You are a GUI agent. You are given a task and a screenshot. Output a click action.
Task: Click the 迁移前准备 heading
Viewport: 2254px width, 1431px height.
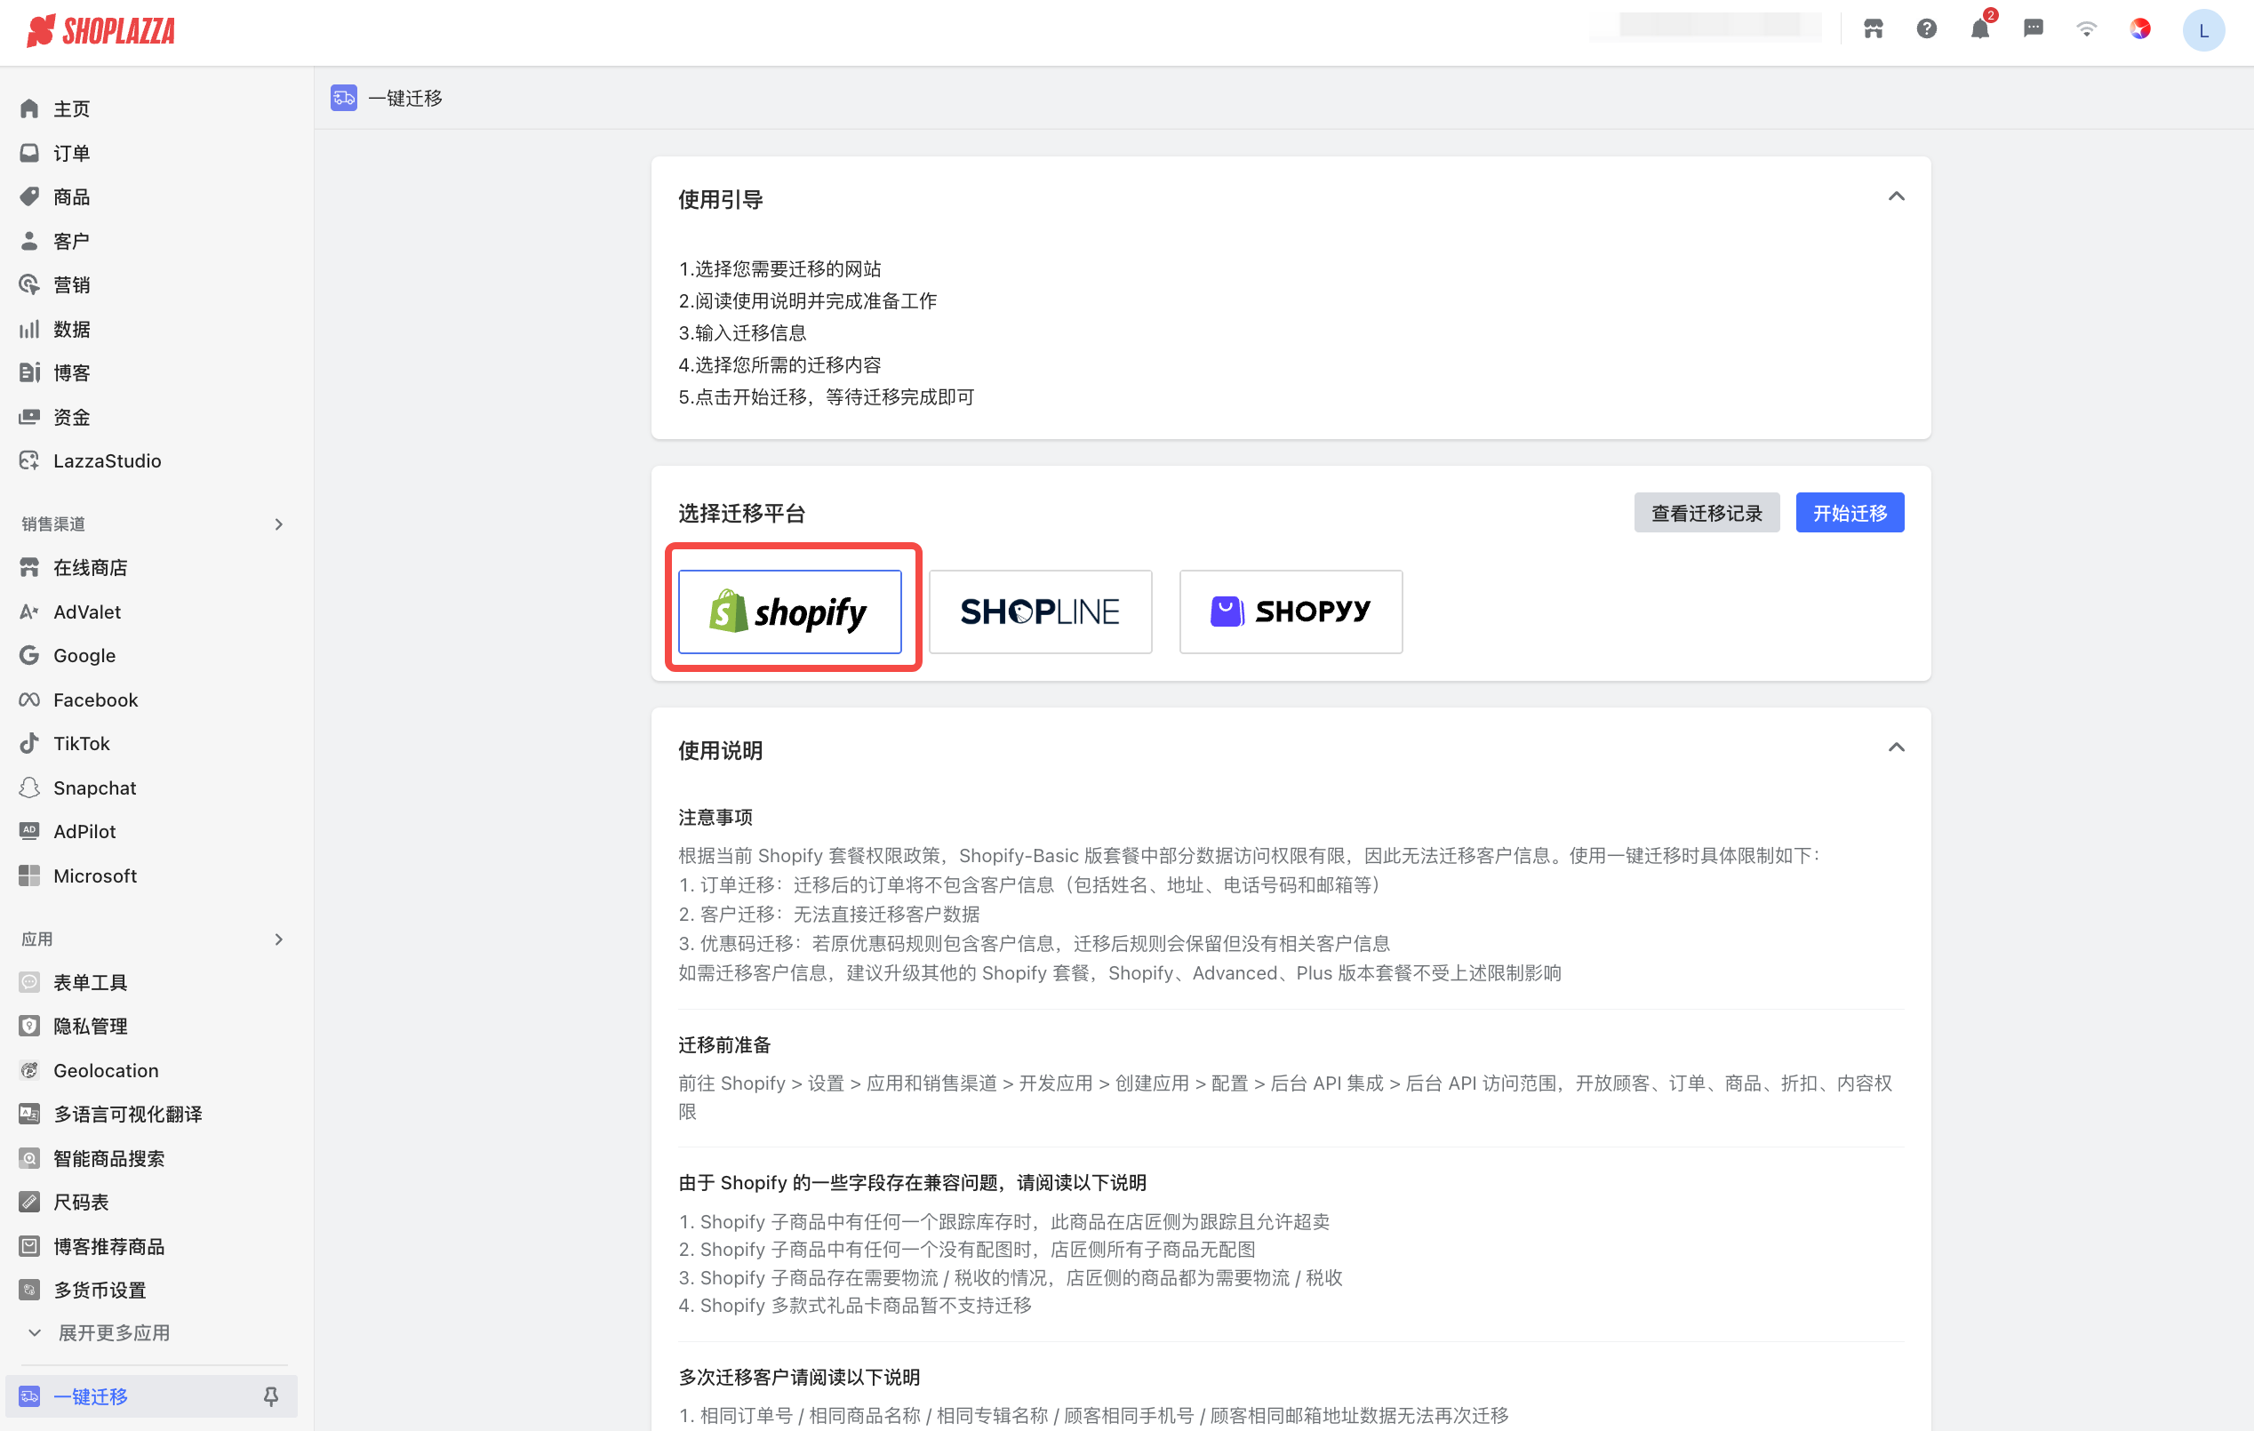[x=724, y=1044]
